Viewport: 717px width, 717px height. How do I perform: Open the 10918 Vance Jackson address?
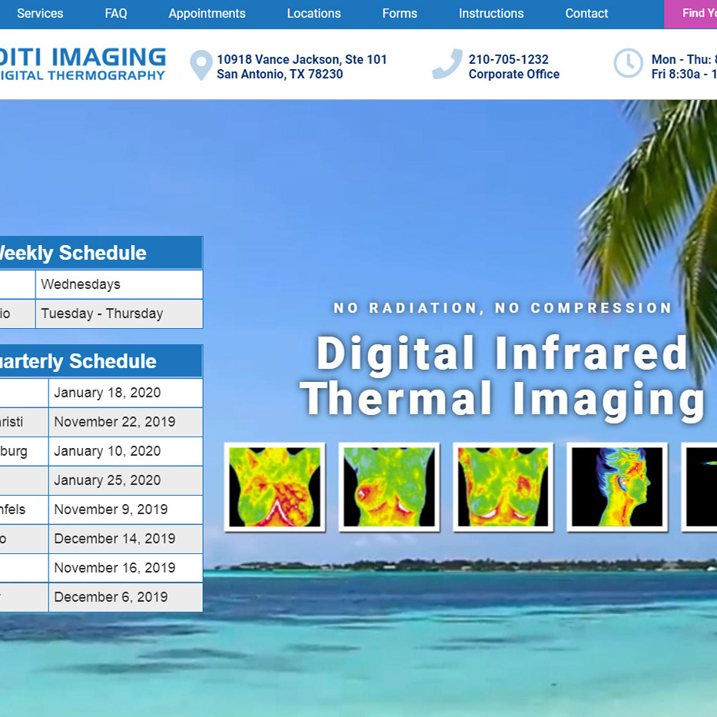[x=301, y=59]
